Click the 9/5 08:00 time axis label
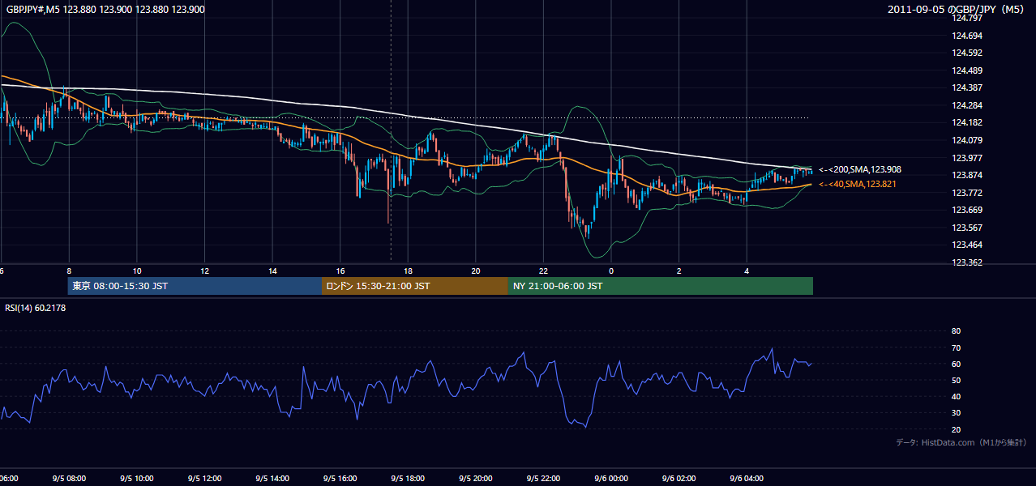The image size is (1036, 486). [x=69, y=479]
